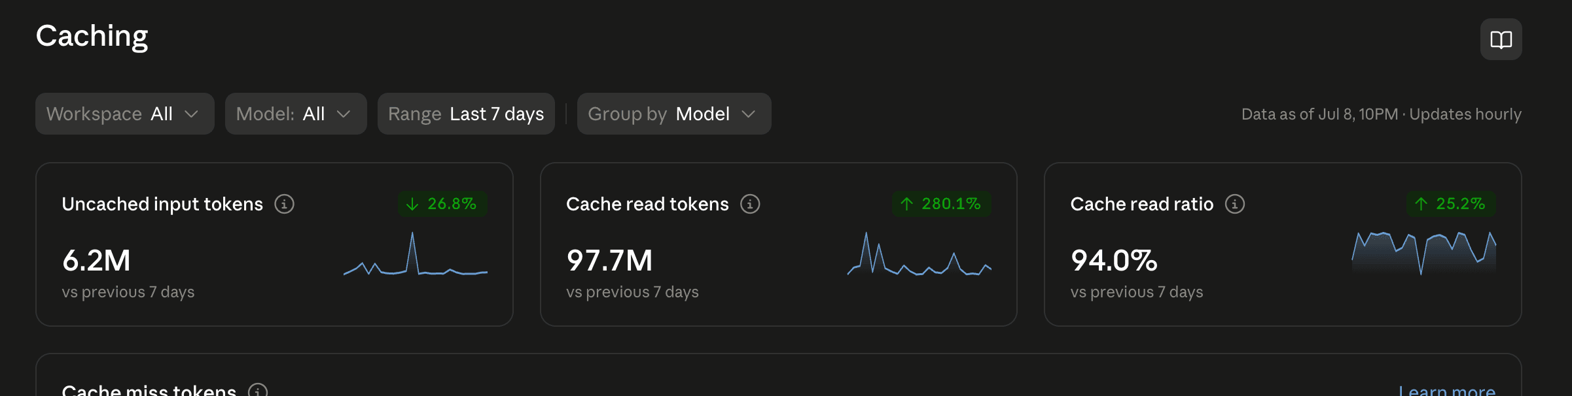
Task: Show info for Cache read ratio
Action: 1235,204
